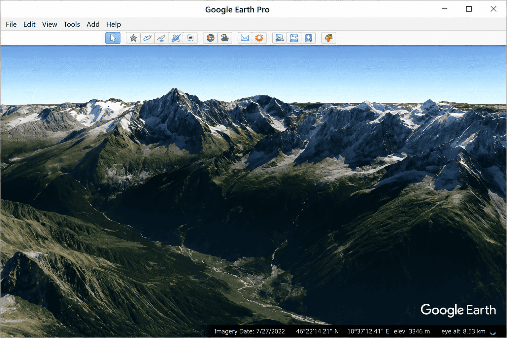Viewport: 507px width, 338px height.
Task: Click the longitude 10°37'12.41" E reading
Action: [x=368, y=331]
